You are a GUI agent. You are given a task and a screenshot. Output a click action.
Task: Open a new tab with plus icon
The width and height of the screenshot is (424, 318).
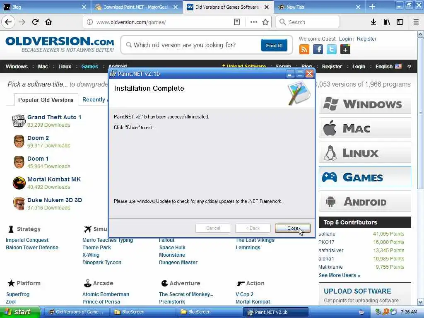(x=372, y=7)
